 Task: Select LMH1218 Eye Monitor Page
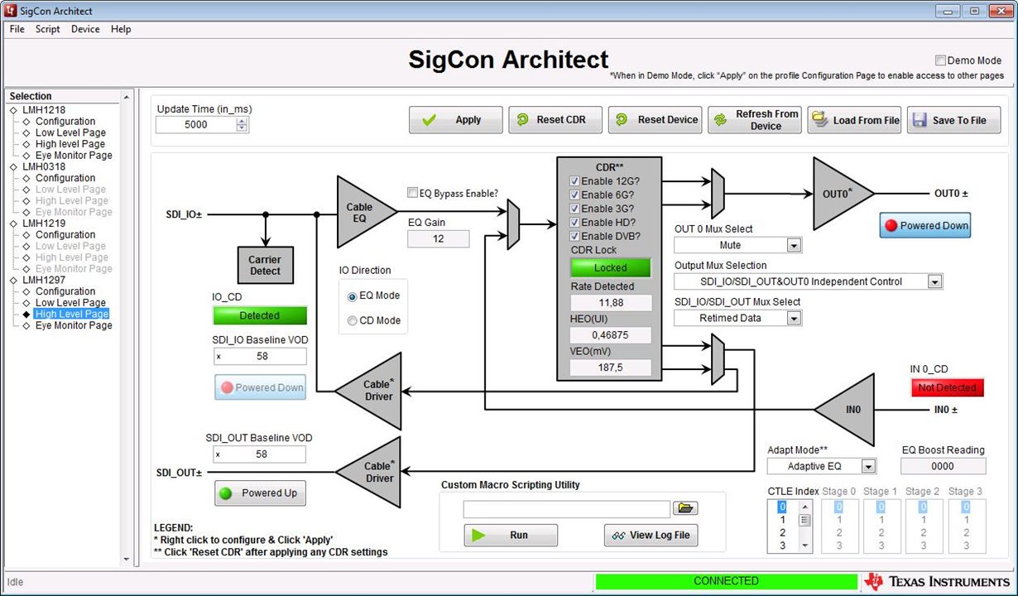[74, 156]
